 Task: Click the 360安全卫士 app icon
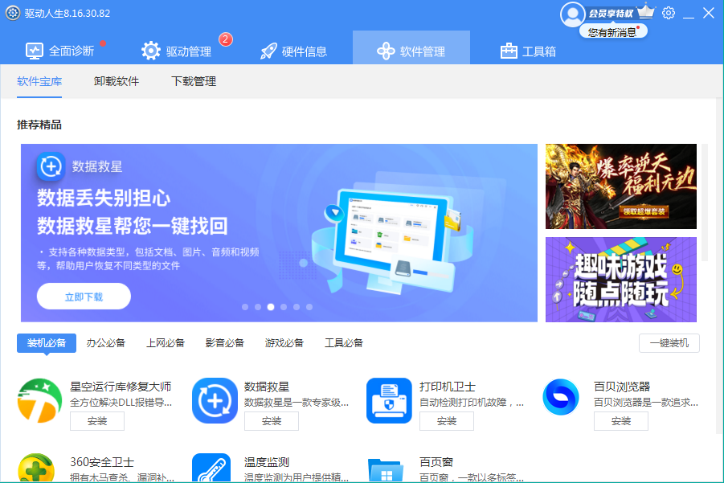(39, 469)
